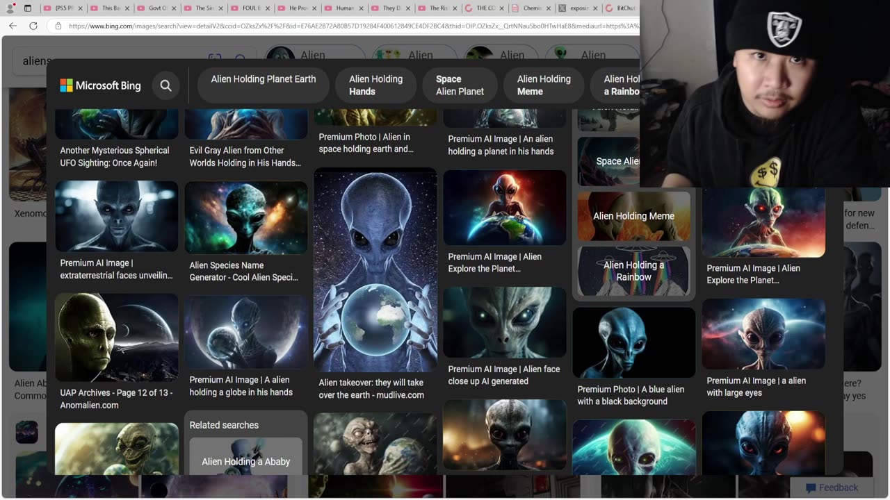Reload the page with the refresh icon

[33, 26]
